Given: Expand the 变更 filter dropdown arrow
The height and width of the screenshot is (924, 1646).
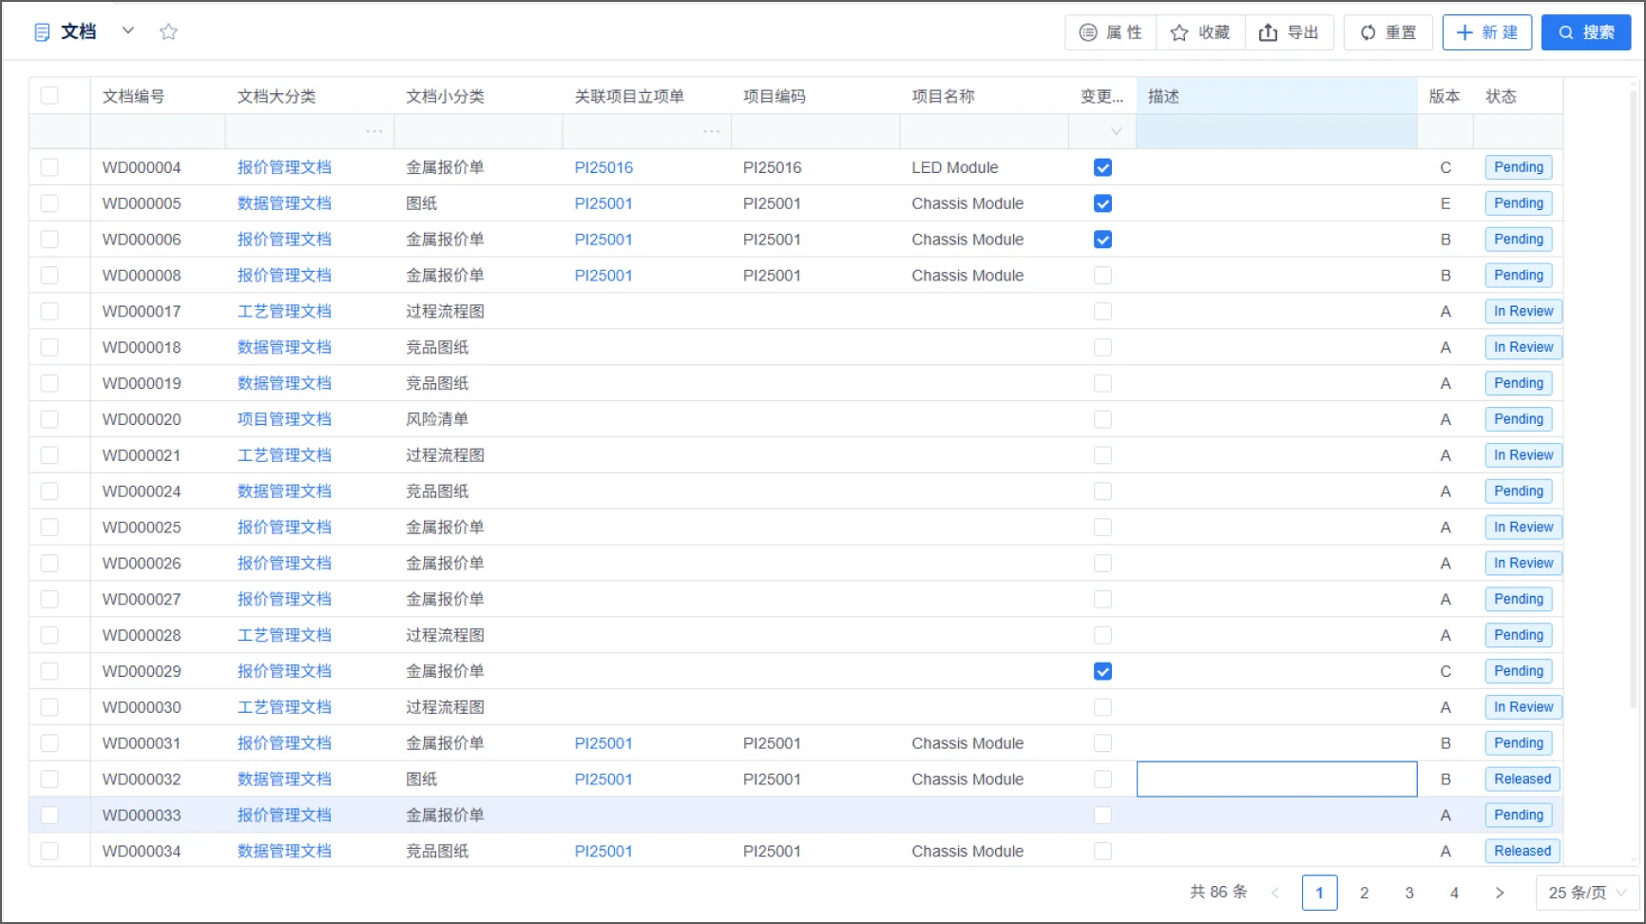Looking at the screenshot, I should click(x=1117, y=131).
